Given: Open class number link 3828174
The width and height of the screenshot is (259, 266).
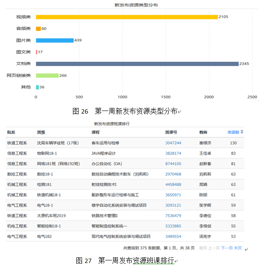Looking at the screenshot, I should point(173,153).
